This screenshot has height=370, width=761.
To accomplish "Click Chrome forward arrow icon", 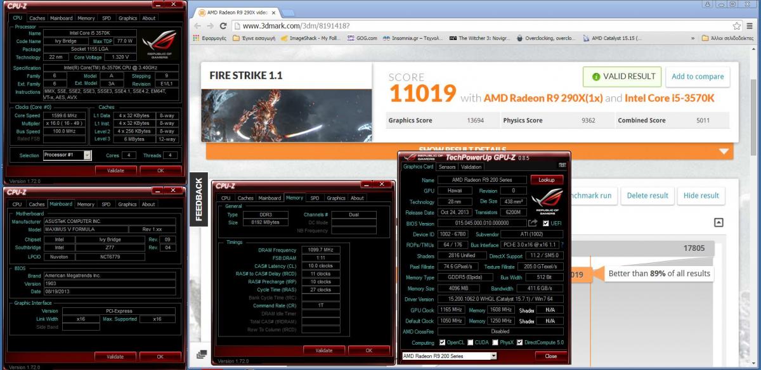I will point(209,26).
